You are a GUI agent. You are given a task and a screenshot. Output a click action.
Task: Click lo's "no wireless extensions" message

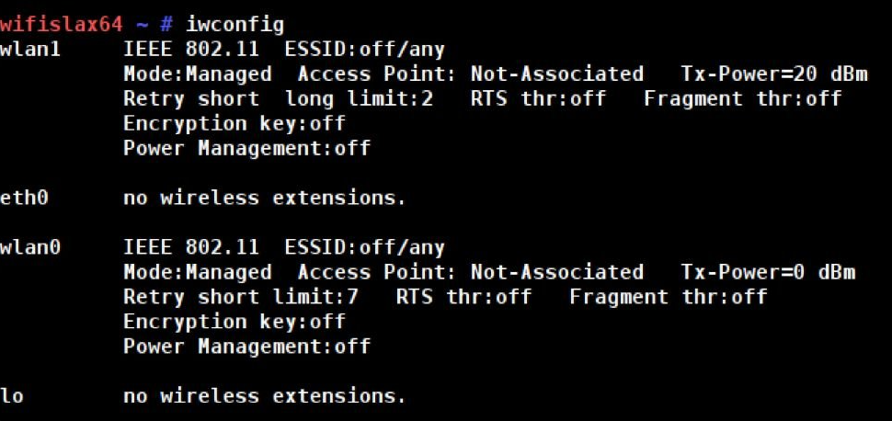pos(265,396)
